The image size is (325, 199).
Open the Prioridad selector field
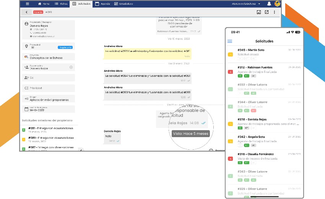[48, 88]
